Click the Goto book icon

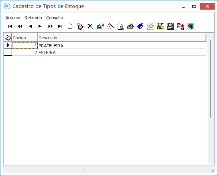[150, 26]
